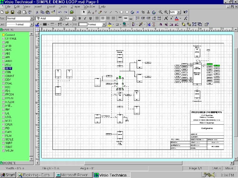
Task: Select the Rectangle tool
Action: click(121, 12)
